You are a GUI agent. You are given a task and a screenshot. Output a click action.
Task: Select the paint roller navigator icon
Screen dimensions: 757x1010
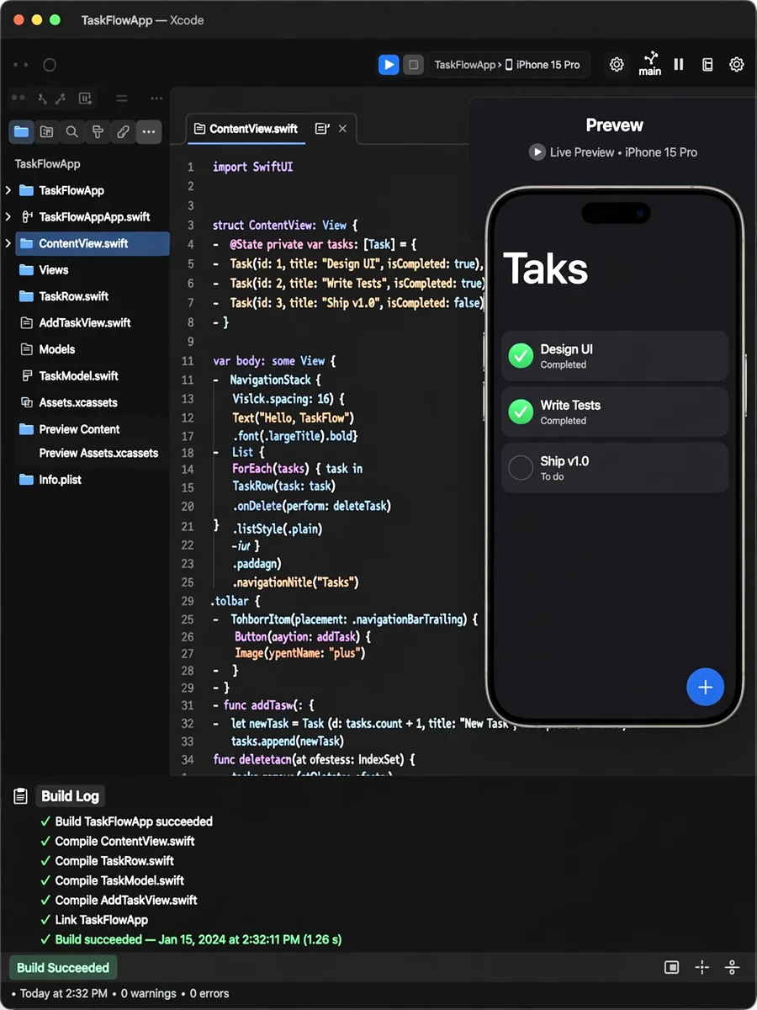click(x=98, y=132)
